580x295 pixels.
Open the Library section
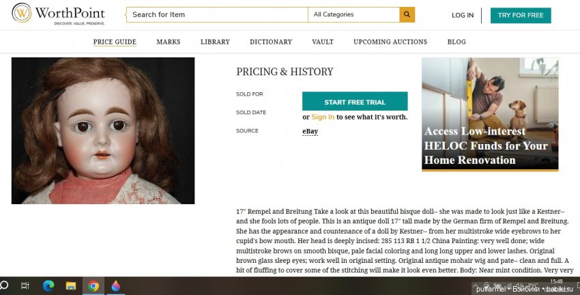pyautogui.click(x=215, y=42)
